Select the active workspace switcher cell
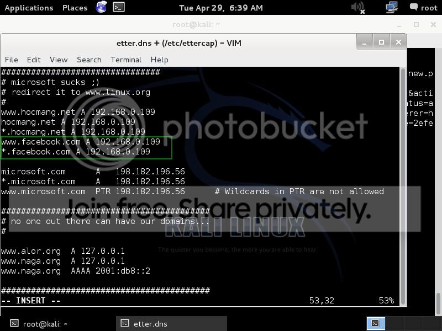Viewport: 442px width, 331px height. coord(376,324)
